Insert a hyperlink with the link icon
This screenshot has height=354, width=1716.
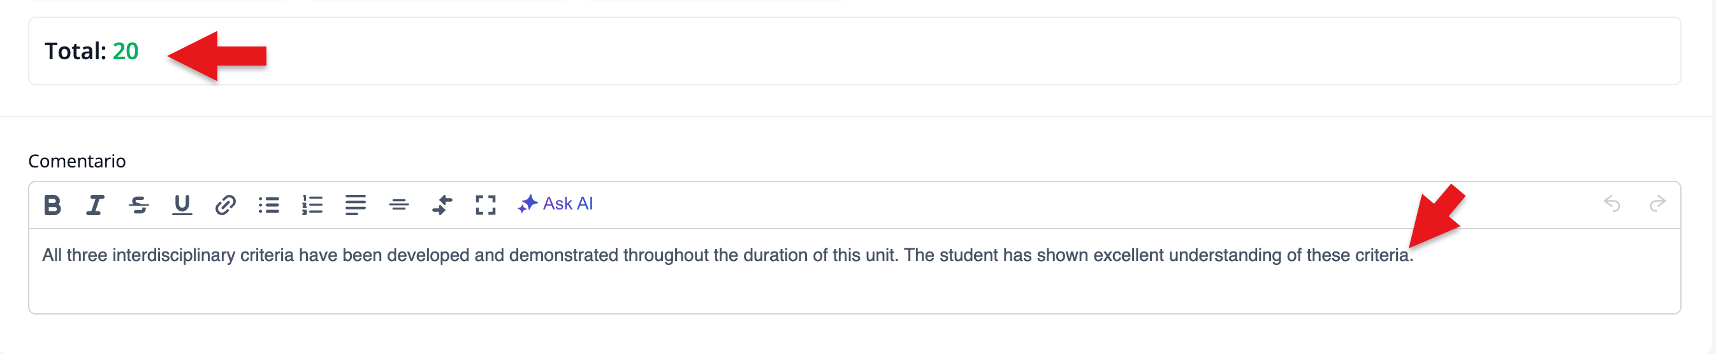(225, 205)
